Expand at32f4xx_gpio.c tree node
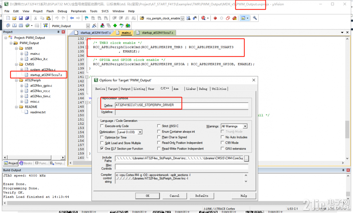353x213 pixels. click(22, 86)
